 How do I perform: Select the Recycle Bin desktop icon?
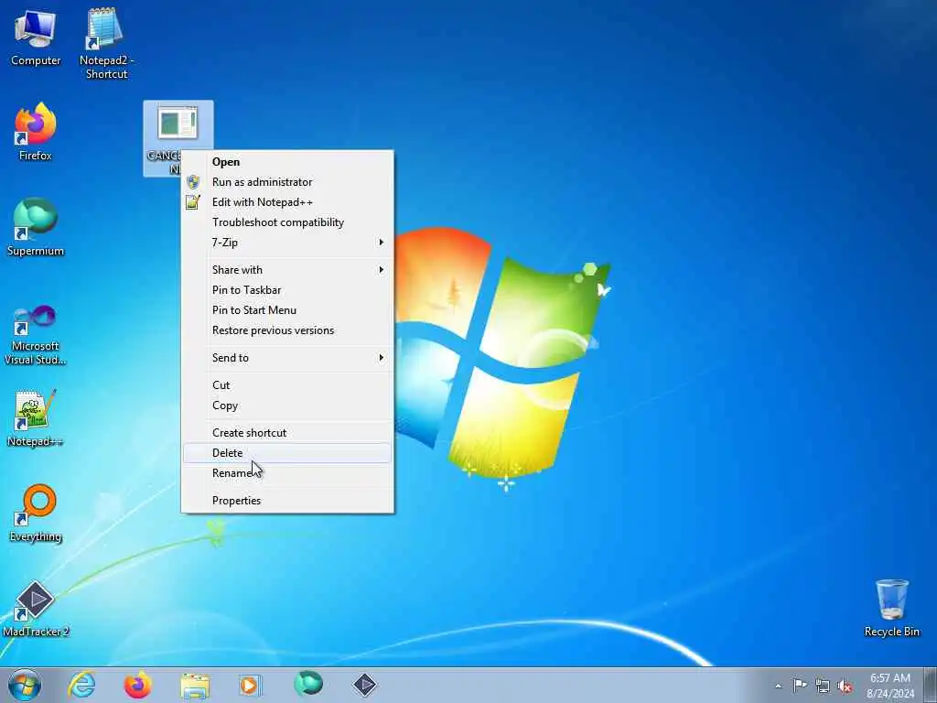(891, 608)
